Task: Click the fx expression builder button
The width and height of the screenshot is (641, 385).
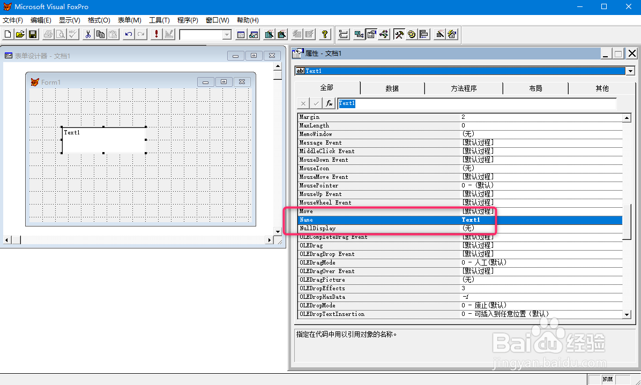Action: click(x=329, y=104)
